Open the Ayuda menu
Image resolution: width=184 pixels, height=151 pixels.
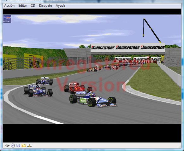click(60, 6)
